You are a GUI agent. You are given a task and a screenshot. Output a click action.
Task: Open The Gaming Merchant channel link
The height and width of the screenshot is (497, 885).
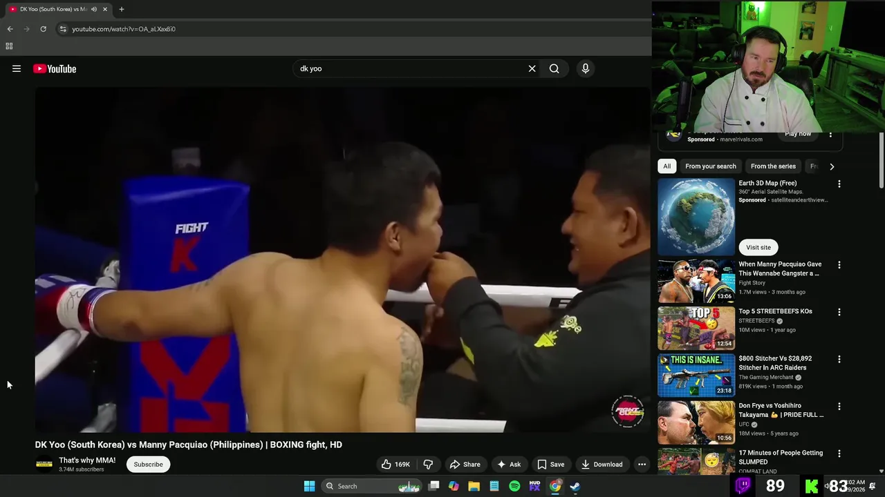point(766,378)
